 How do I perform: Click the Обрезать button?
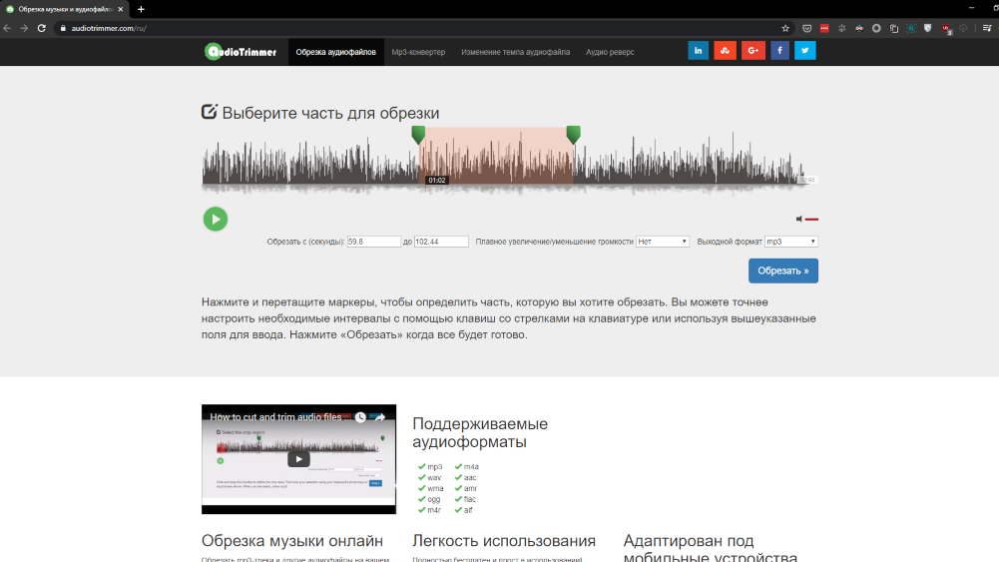click(x=783, y=271)
